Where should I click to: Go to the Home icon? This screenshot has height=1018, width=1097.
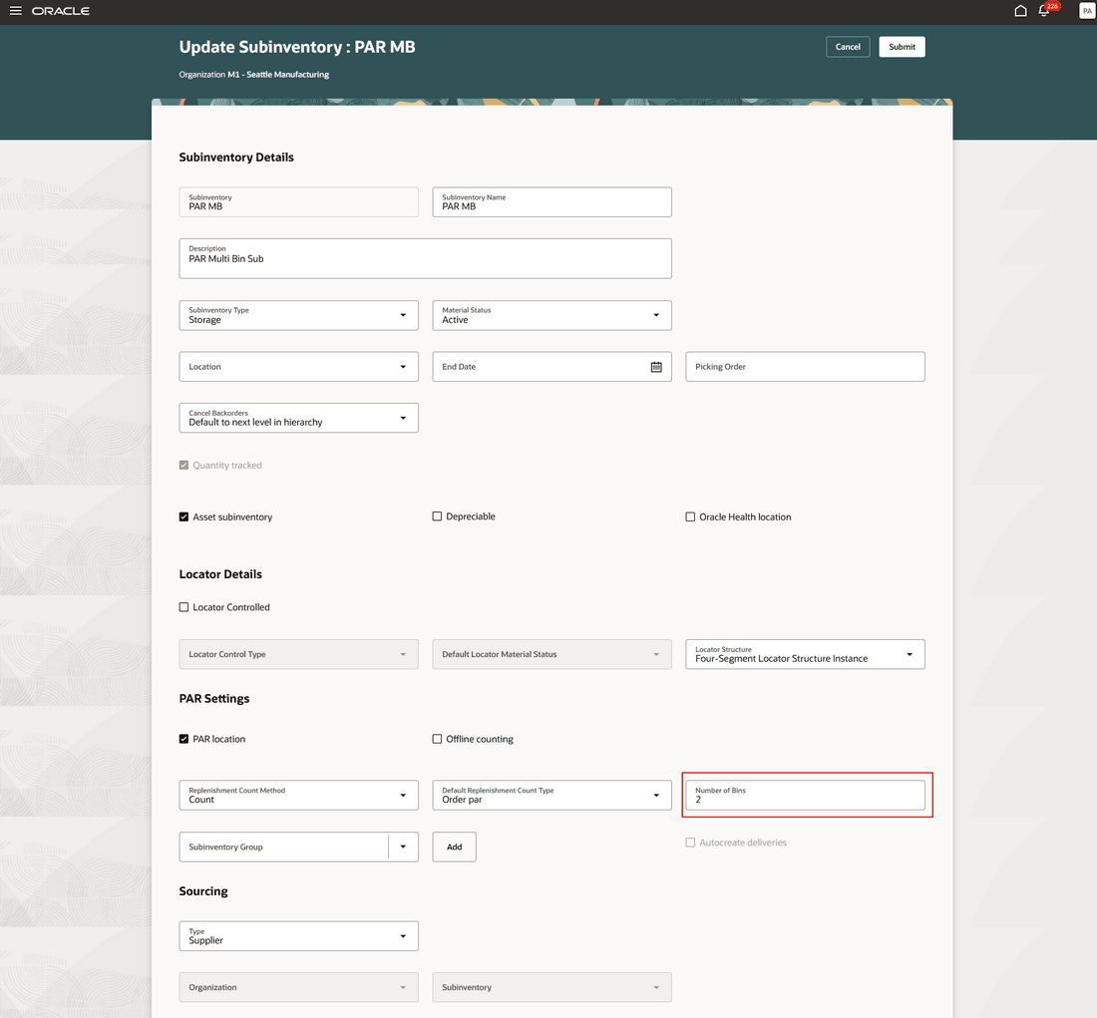[x=1021, y=11]
